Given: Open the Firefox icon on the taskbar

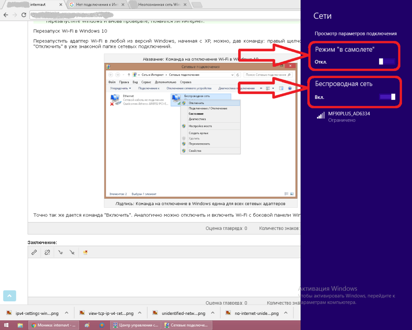Looking at the screenshot, I should pos(102,325).
